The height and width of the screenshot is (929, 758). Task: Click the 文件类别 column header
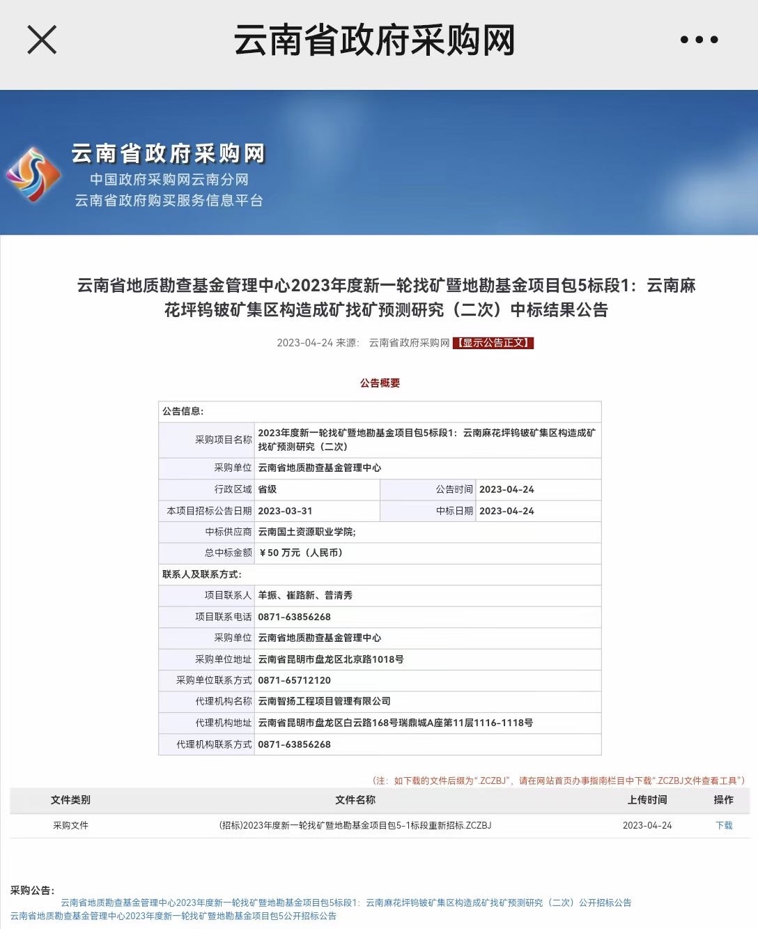tap(70, 800)
